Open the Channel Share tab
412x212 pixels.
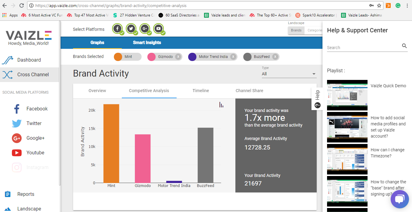tap(249, 91)
